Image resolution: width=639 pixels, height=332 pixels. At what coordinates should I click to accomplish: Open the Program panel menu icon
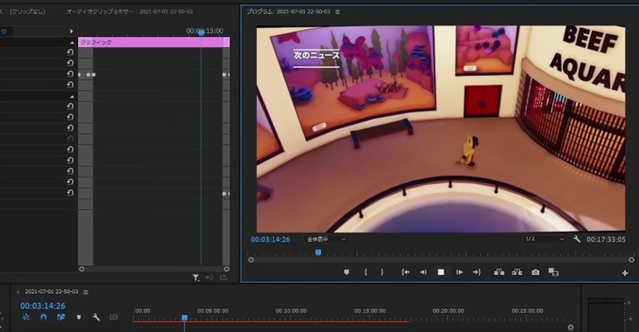pos(338,12)
